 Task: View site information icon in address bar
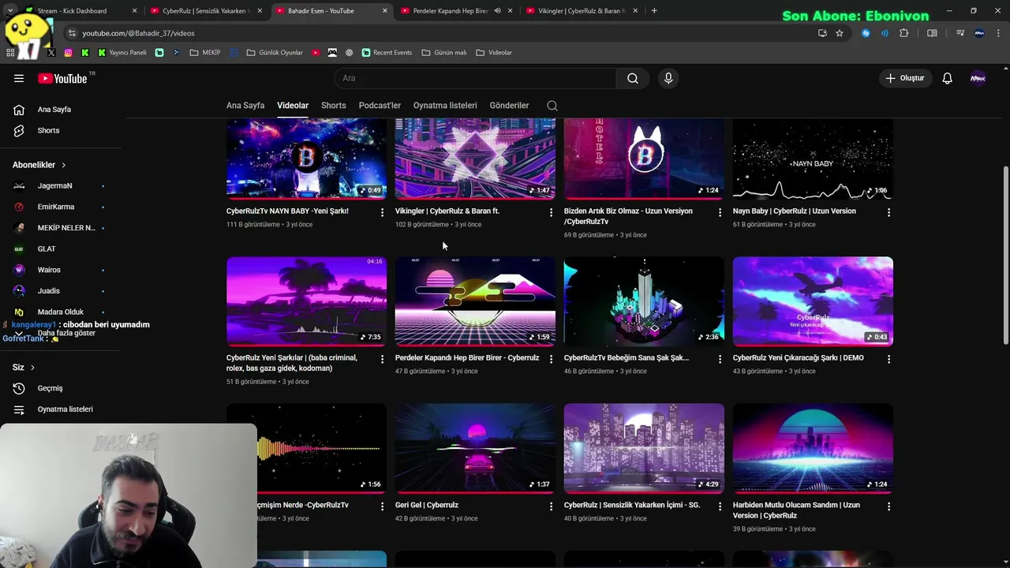[72, 33]
